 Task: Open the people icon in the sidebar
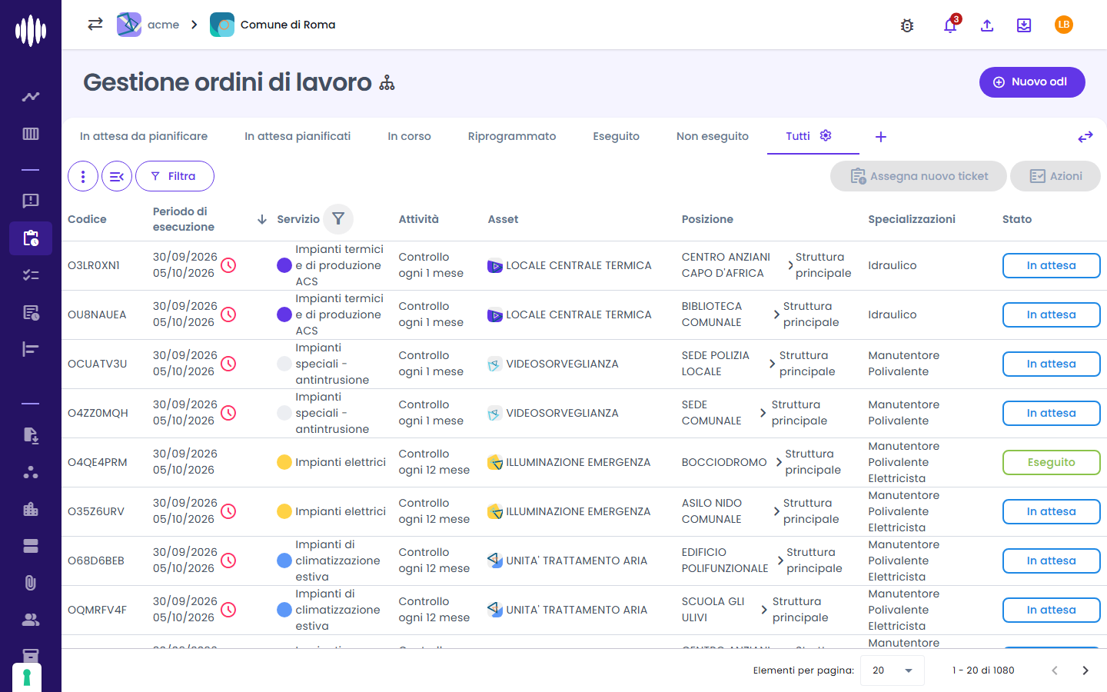click(31, 620)
